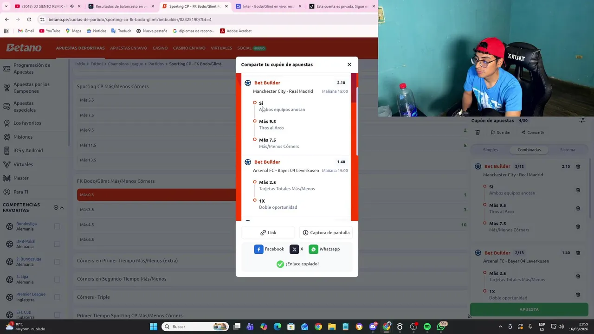
Task: Open coupon settings sliders icon
Action: click(x=582, y=121)
